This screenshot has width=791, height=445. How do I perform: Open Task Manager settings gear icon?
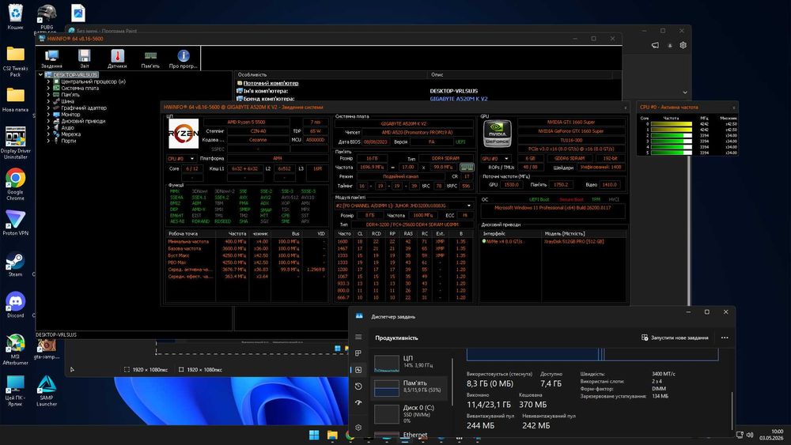coord(358,428)
